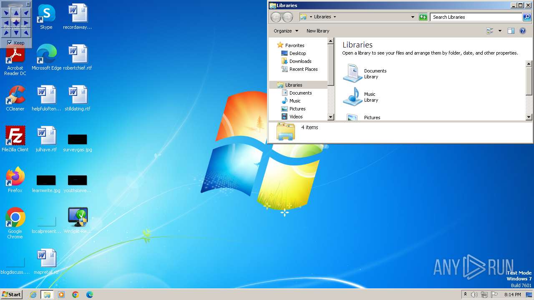Show hidden tray icons

coord(466,295)
